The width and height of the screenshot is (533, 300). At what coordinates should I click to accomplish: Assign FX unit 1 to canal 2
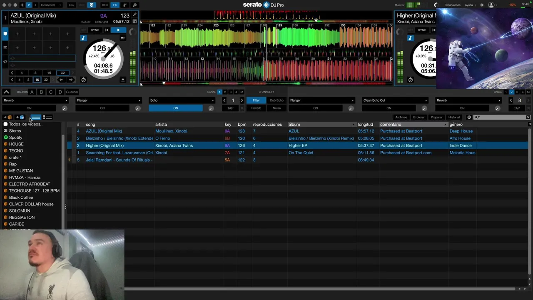click(225, 92)
